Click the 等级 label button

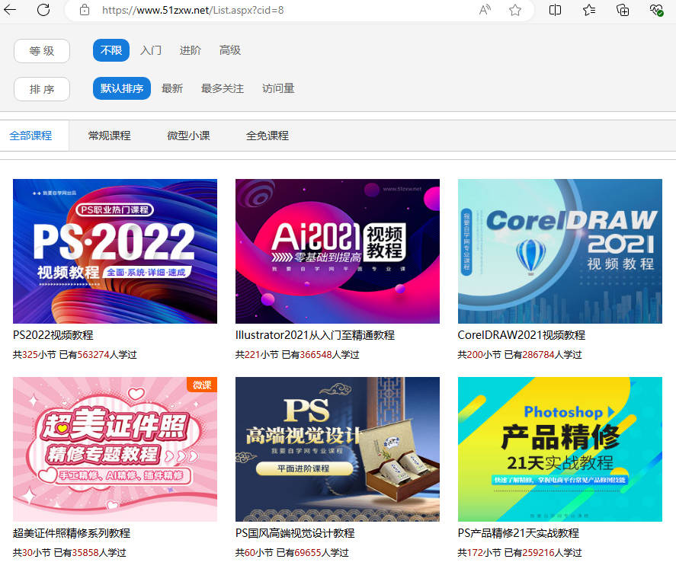pyautogui.click(x=42, y=51)
